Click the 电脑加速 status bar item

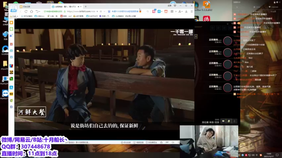[139, 143]
